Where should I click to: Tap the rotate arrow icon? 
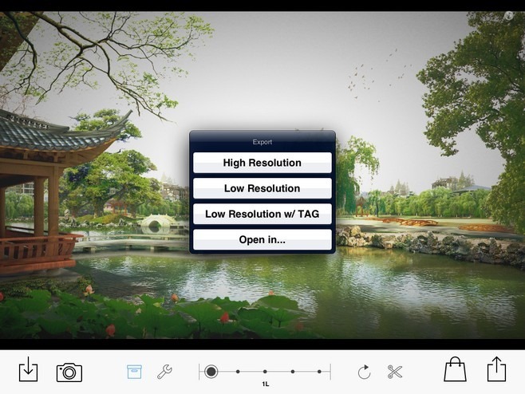[364, 372]
